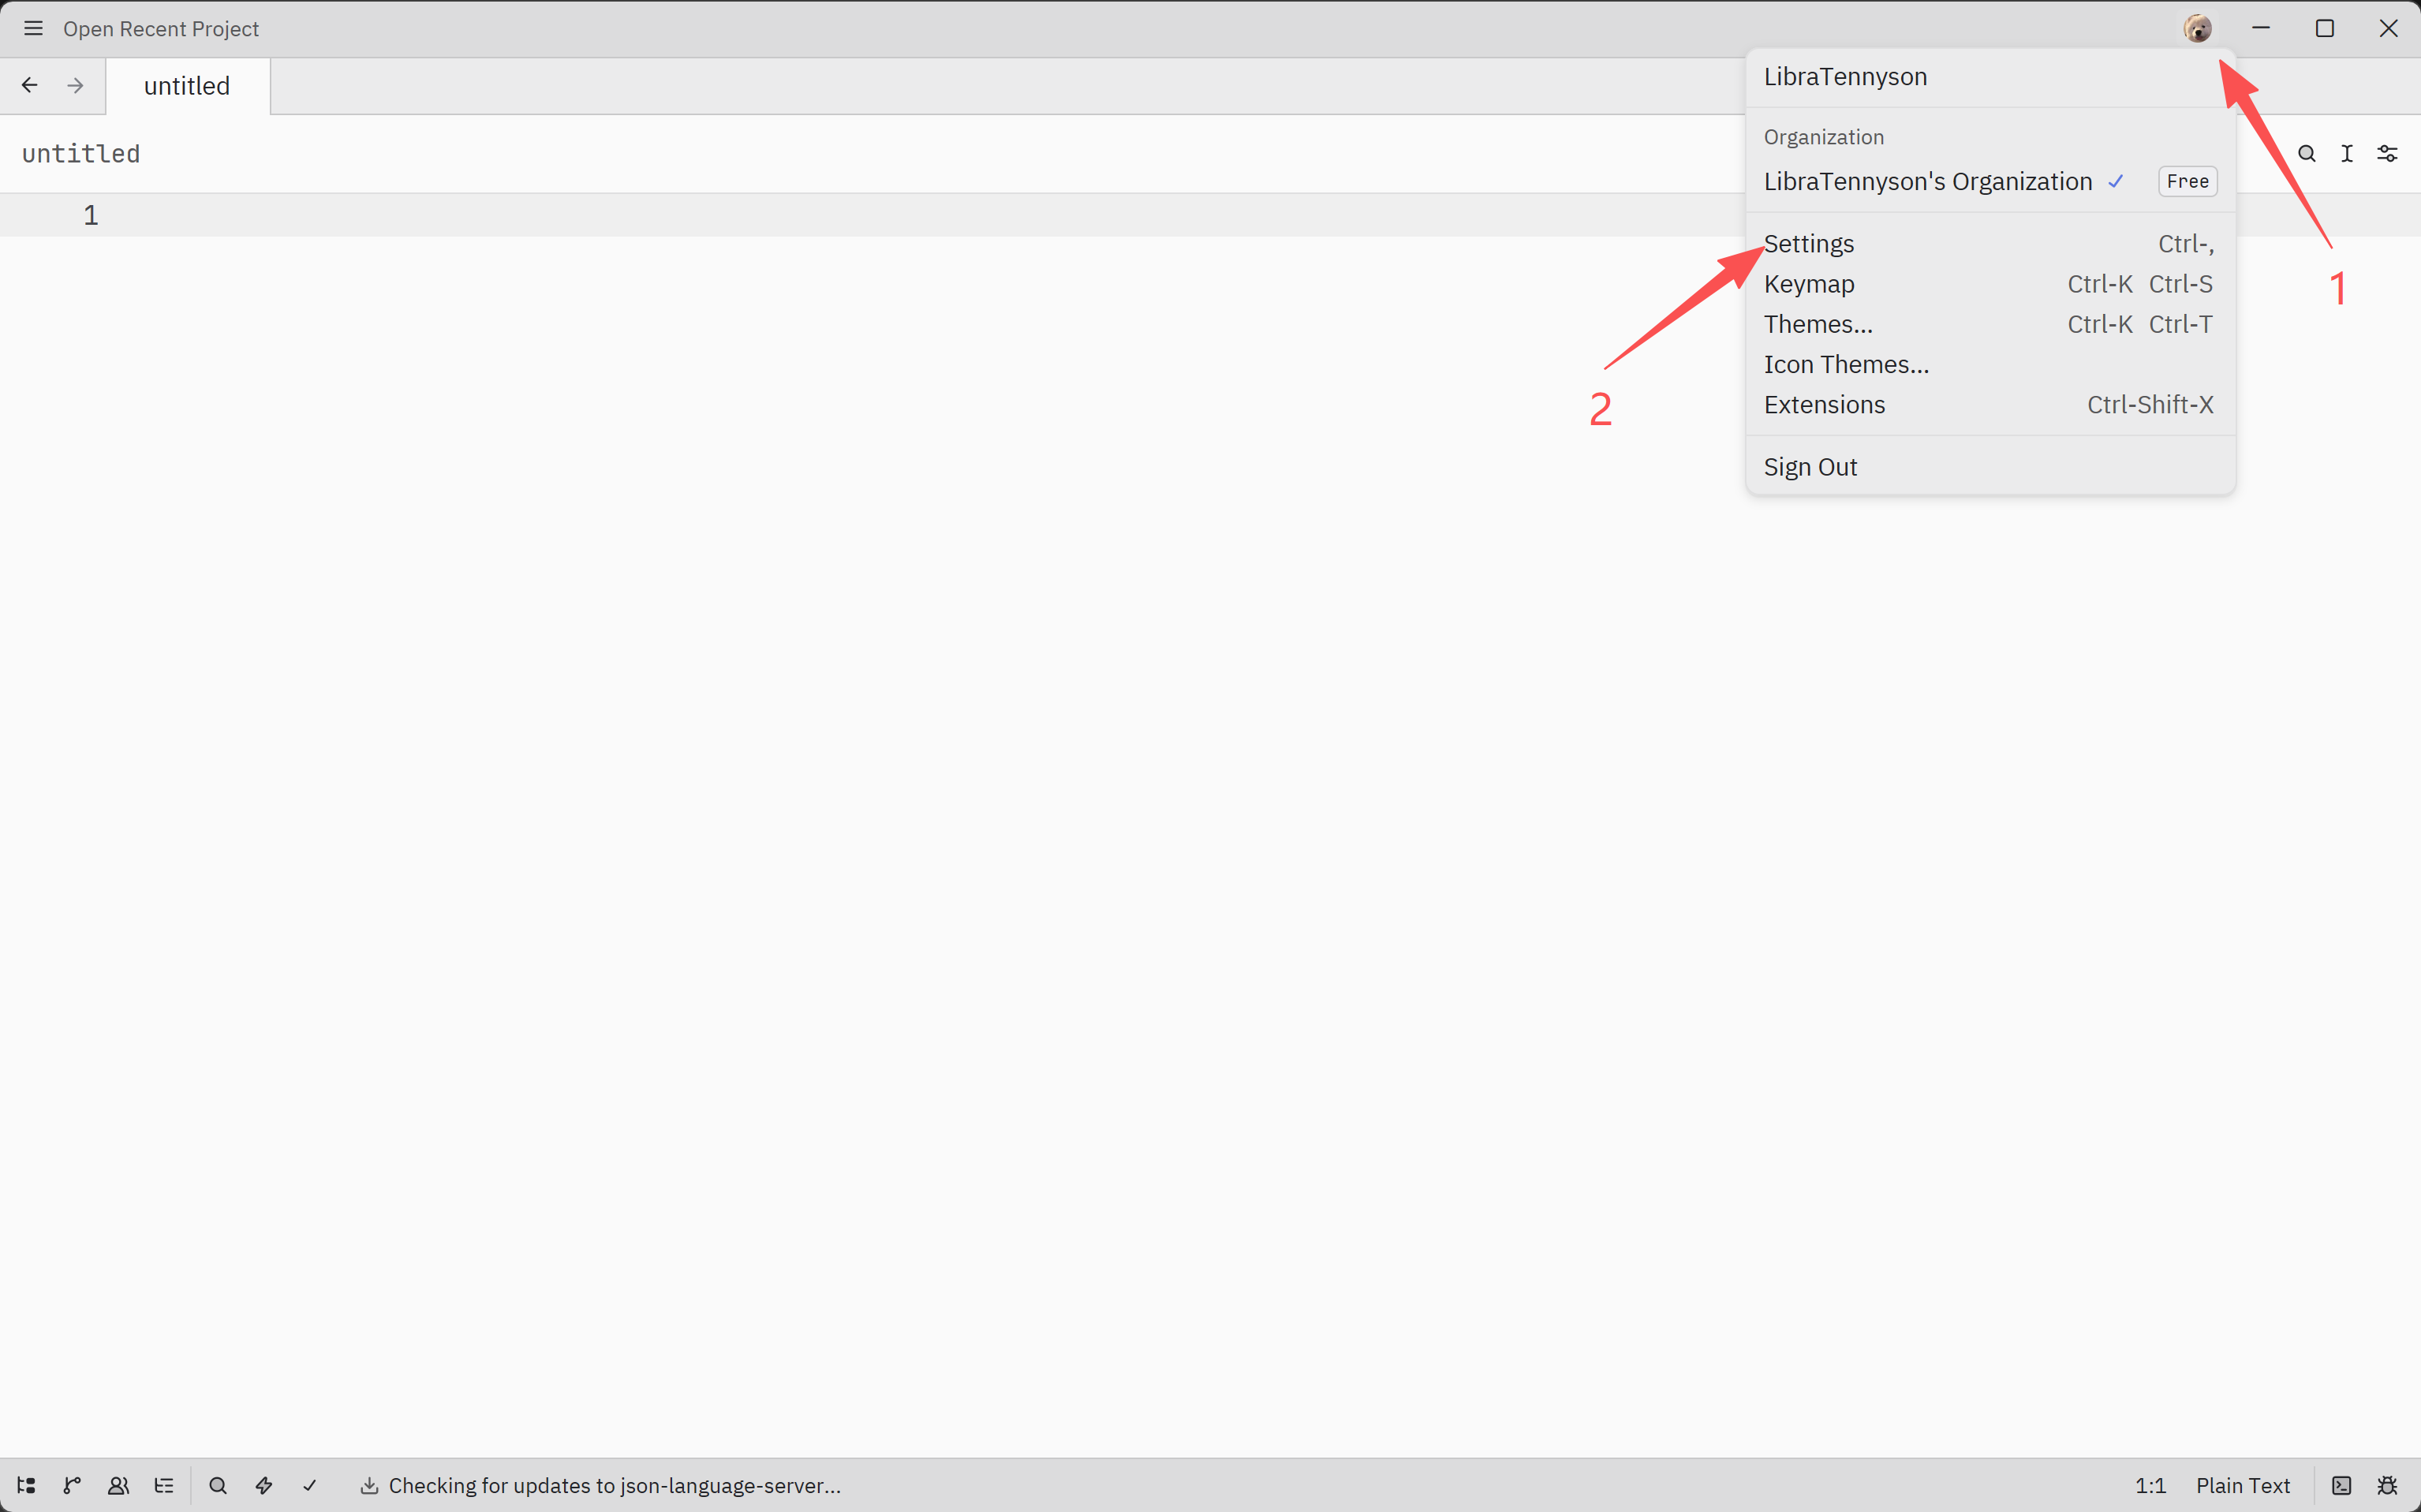The width and height of the screenshot is (2421, 1512).
Task: Open the debugger bug icon
Action: coord(2387,1486)
